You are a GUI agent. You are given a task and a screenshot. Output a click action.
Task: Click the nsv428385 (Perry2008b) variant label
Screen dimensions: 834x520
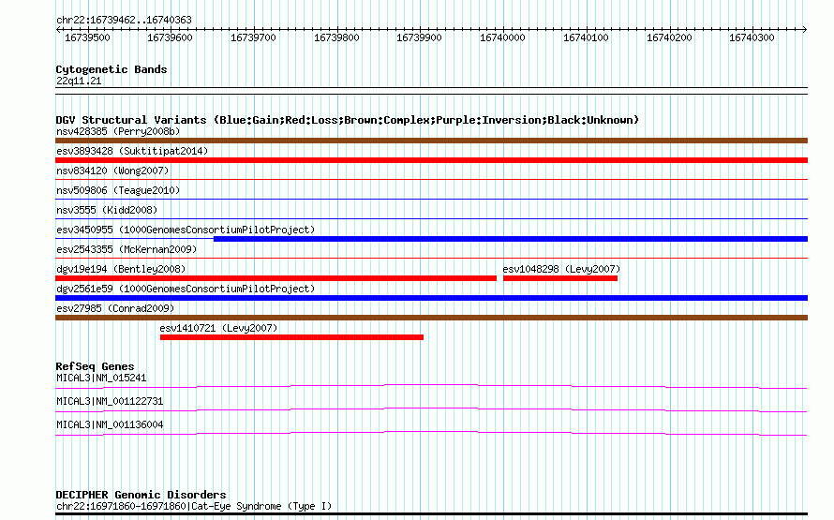point(118,131)
